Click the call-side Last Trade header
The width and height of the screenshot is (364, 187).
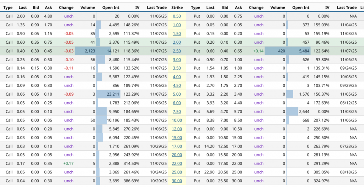pos(156,7)
